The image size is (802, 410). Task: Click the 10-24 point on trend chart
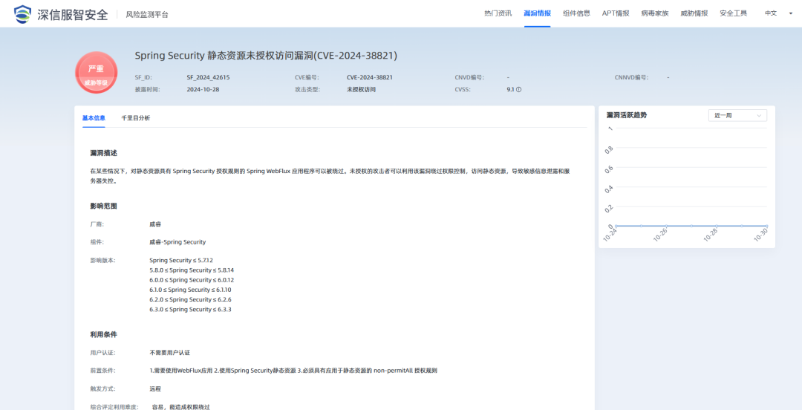pyautogui.click(x=616, y=226)
